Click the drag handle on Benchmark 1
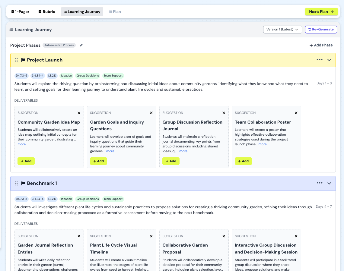 [17, 183]
